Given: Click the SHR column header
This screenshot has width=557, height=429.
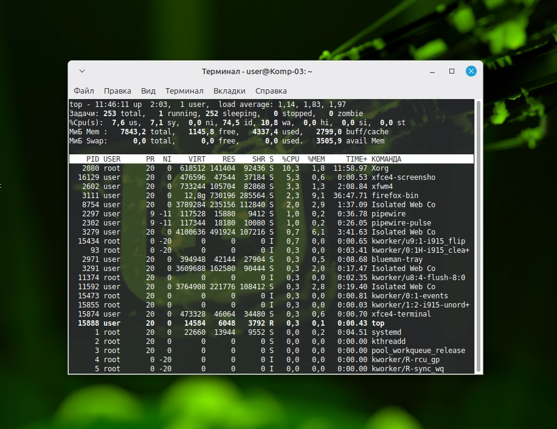Looking at the screenshot, I should coord(258,159).
